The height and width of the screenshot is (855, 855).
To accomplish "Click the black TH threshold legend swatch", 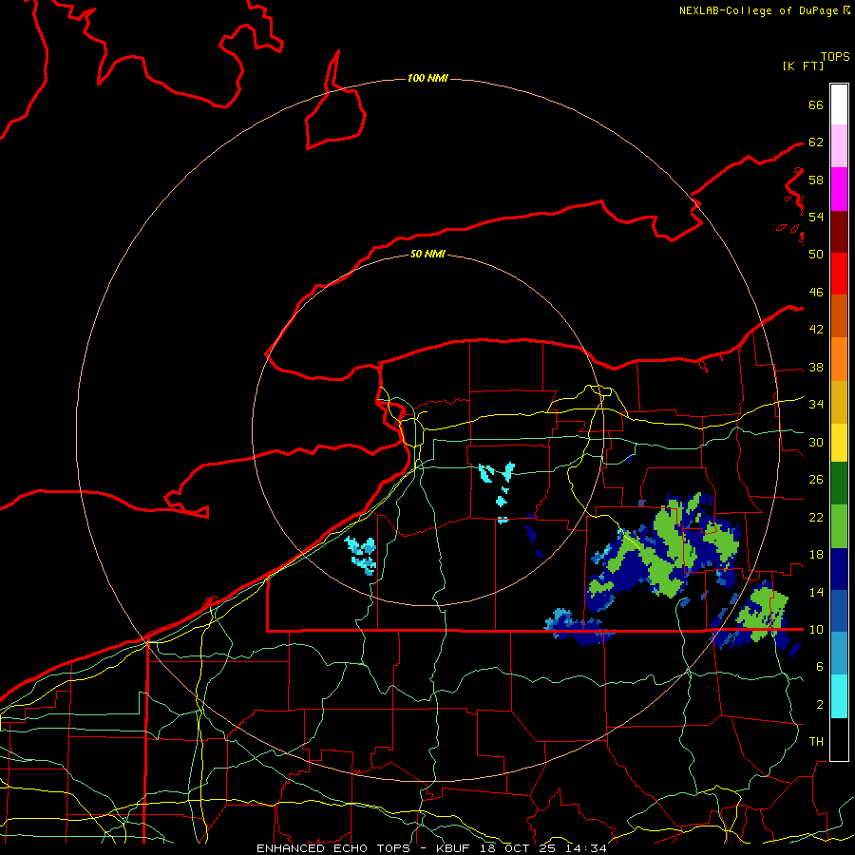I will (839, 739).
